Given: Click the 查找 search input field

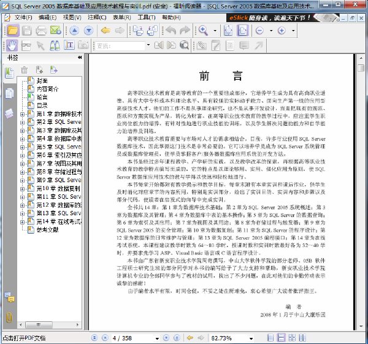Looking at the screenshot, I should [x=120, y=45].
